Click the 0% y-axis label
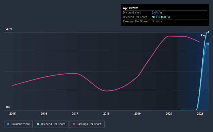 8,107
